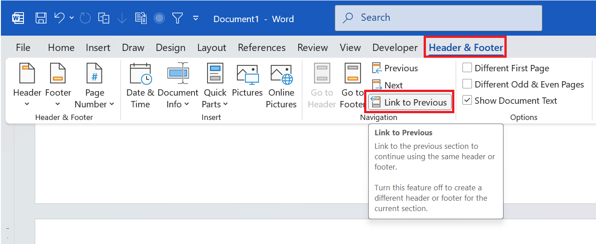This screenshot has height=244, width=596.
Task: Click the Copy icon in Quick Access Toolbar
Action: coord(104,18)
